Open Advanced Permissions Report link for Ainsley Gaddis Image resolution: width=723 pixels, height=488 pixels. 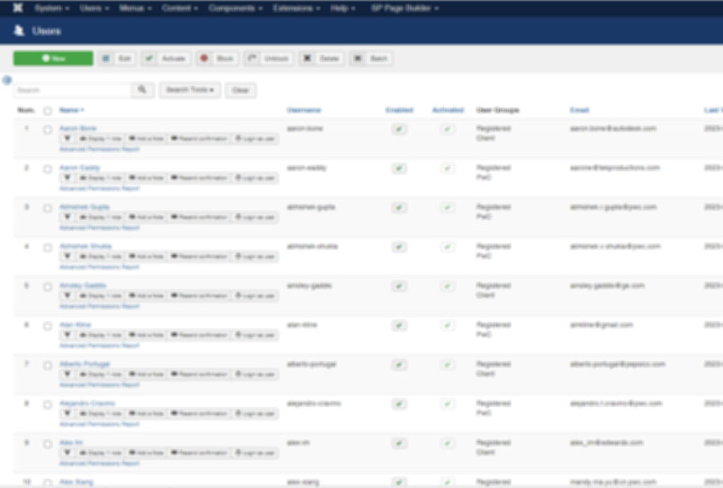pos(100,307)
